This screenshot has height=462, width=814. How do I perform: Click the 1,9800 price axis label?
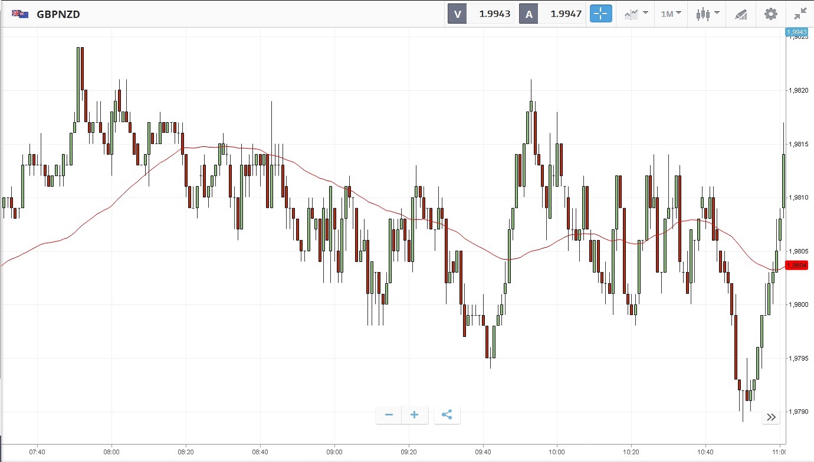pyautogui.click(x=798, y=304)
